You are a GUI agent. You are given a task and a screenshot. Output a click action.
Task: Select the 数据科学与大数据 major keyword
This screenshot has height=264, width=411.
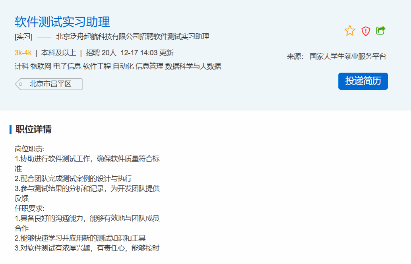(x=193, y=66)
